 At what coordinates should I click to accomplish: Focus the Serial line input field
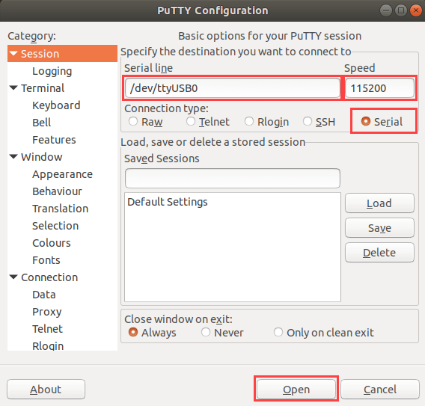[x=233, y=88]
